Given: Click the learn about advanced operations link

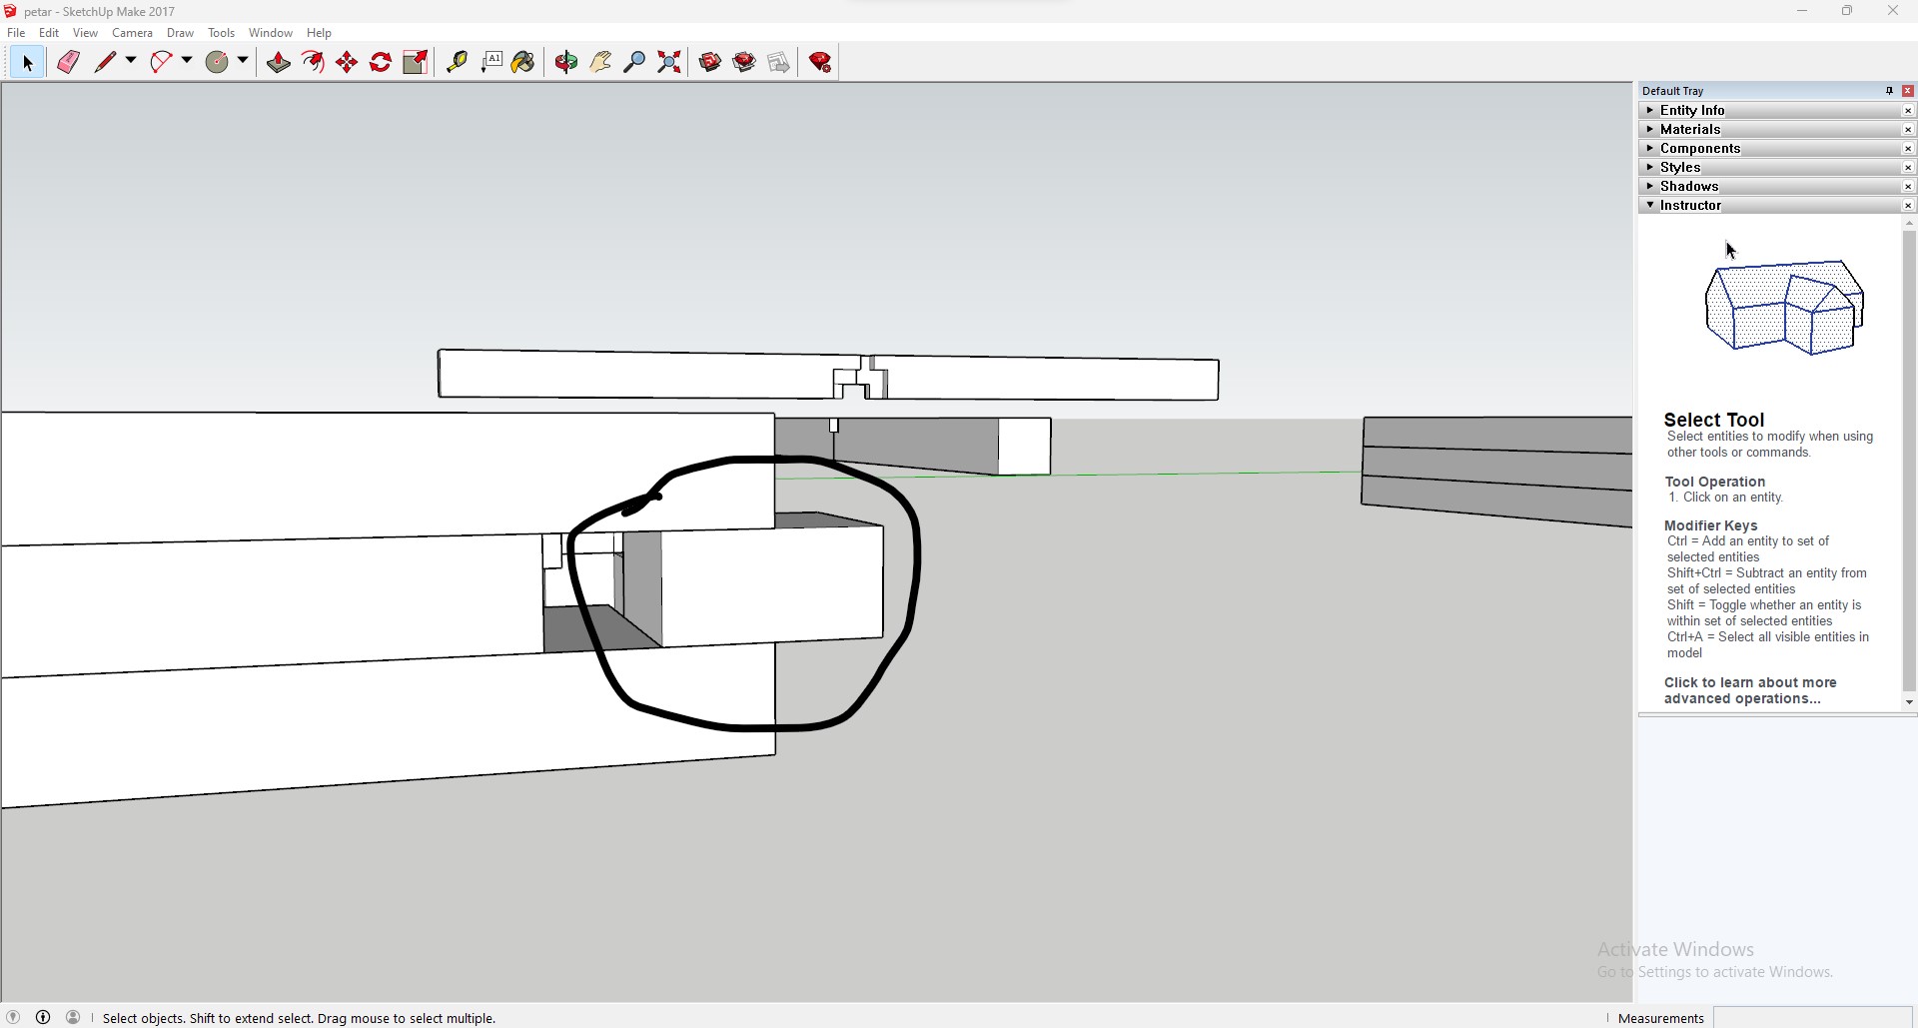Looking at the screenshot, I should pos(1750,690).
